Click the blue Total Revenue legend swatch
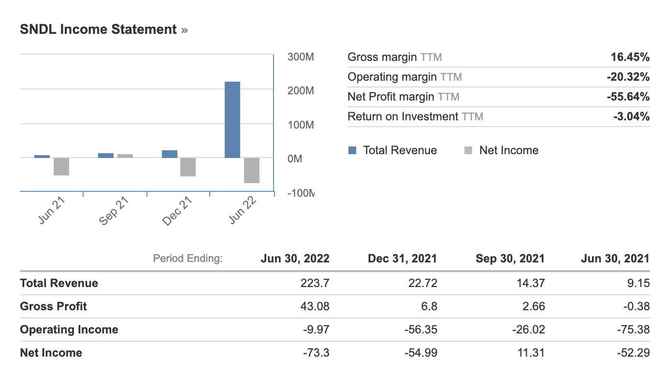The image size is (664, 375). [352, 150]
